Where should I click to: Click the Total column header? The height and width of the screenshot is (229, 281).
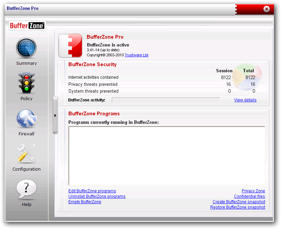coord(248,71)
